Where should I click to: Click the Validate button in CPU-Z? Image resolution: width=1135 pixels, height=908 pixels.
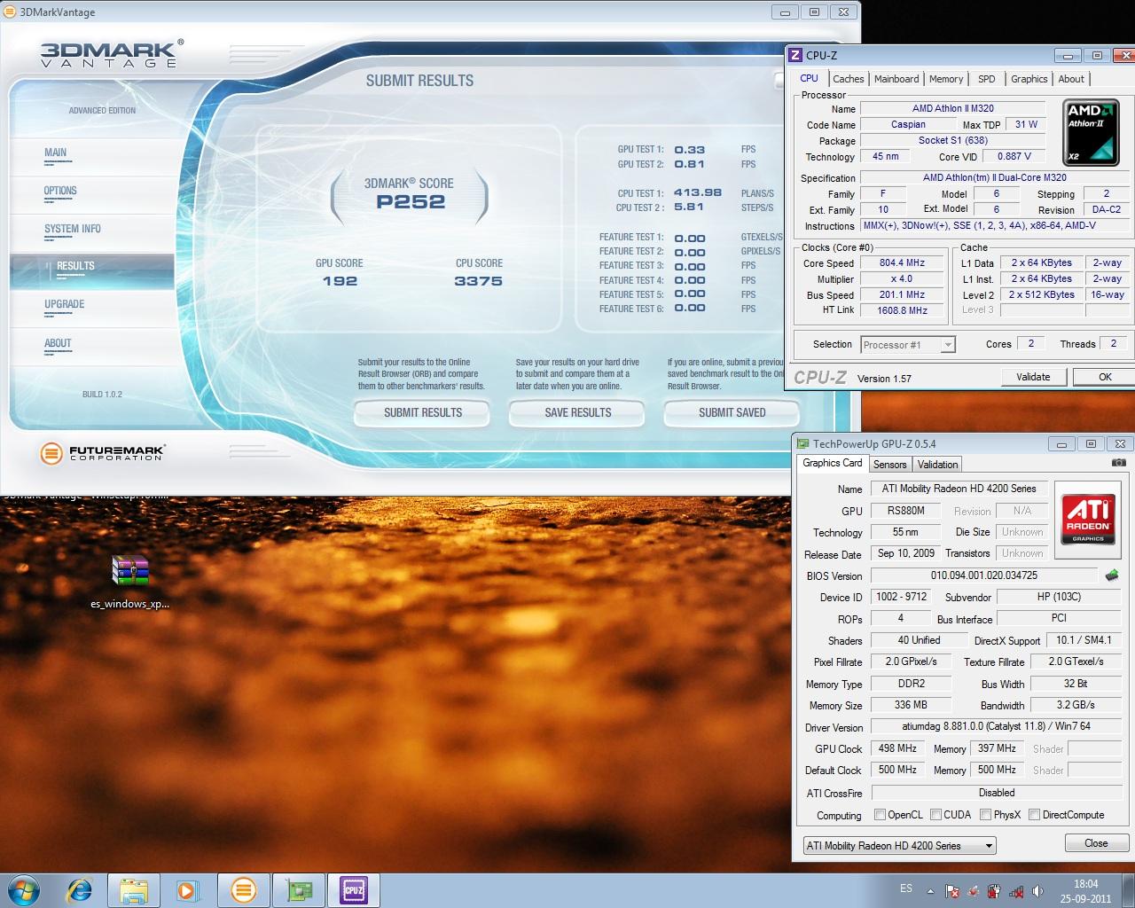[1033, 377]
